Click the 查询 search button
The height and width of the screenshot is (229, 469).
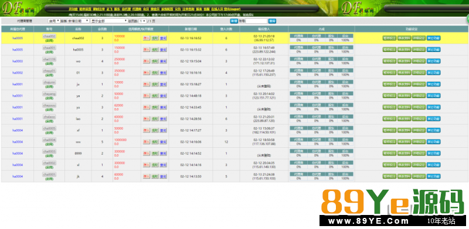[x=272, y=21]
